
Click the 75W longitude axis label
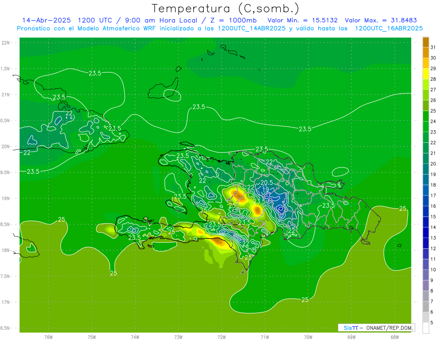point(92,337)
